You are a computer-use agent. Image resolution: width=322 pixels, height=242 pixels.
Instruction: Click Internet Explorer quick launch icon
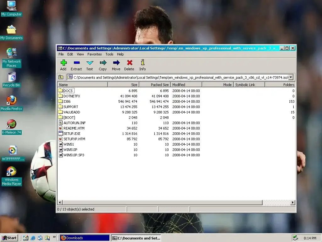[33, 238]
